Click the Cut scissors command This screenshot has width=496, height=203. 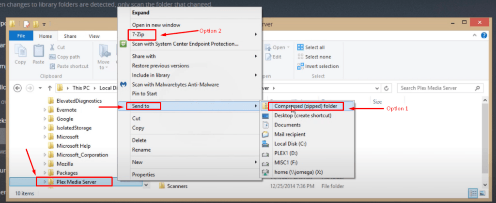(57, 47)
